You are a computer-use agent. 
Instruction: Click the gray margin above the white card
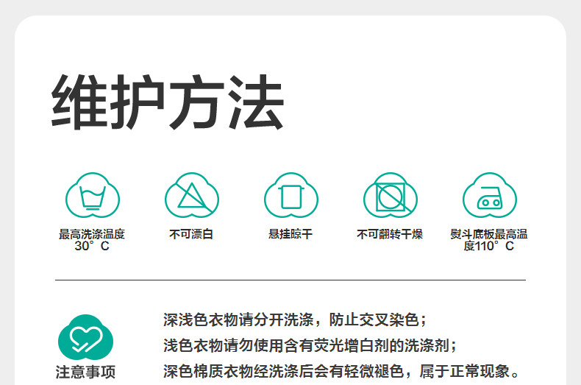pyautogui.click(x=290, y=7)
